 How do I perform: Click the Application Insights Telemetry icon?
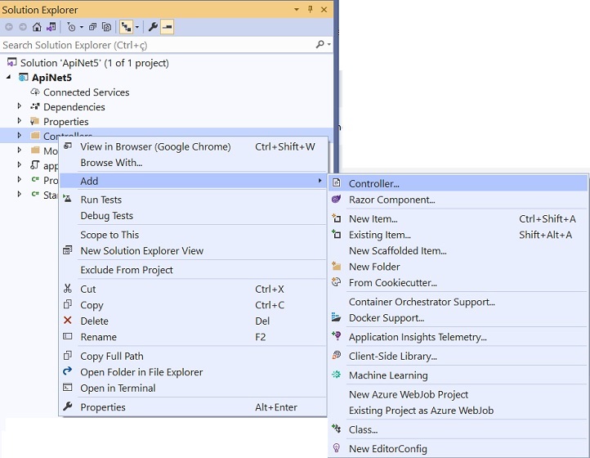[337, 336]
